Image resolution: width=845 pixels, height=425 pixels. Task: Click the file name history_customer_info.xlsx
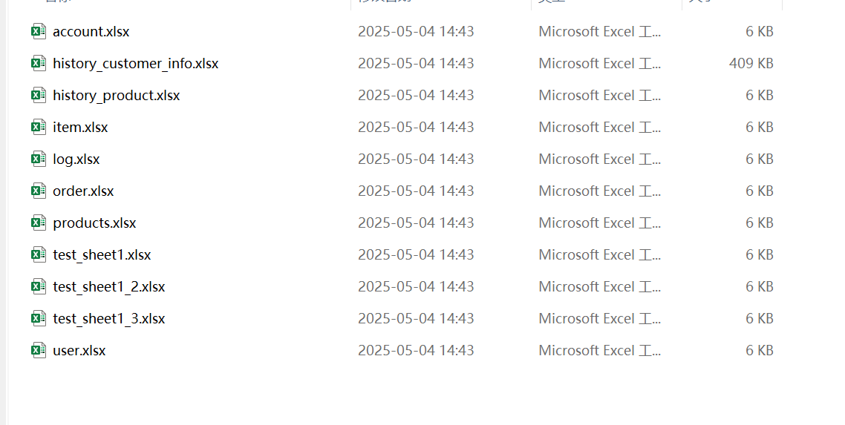[x=136, y=64]
